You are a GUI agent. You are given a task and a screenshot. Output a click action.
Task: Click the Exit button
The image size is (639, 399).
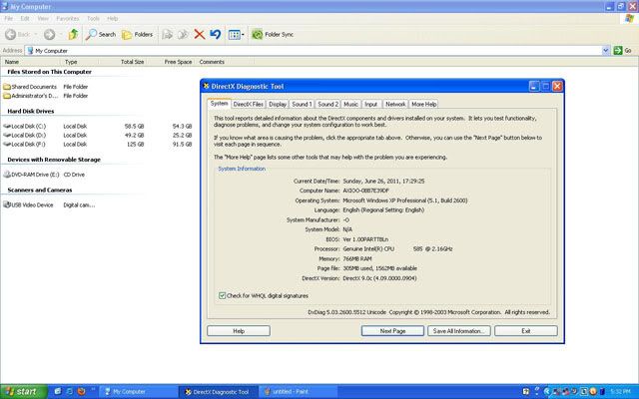point(526,331)
